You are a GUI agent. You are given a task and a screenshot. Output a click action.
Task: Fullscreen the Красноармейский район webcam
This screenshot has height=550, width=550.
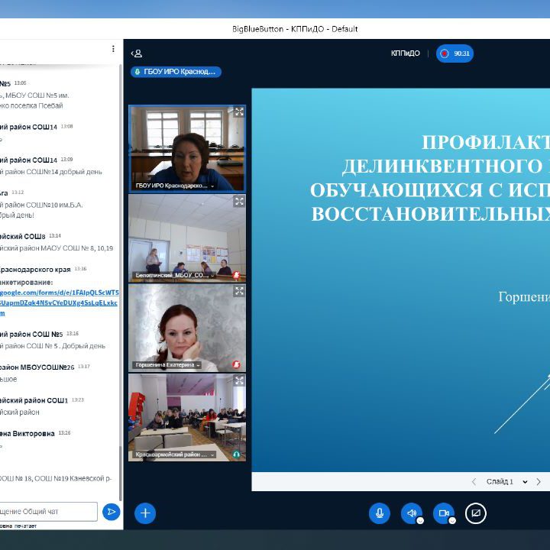[x=239, y=380]
